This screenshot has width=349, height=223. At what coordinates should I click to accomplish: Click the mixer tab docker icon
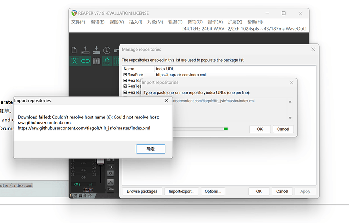click(x=75, y=196)
